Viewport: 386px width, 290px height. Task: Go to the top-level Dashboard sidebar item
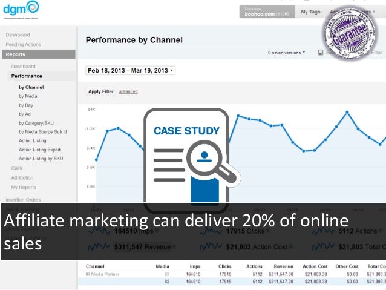point(18,35)
